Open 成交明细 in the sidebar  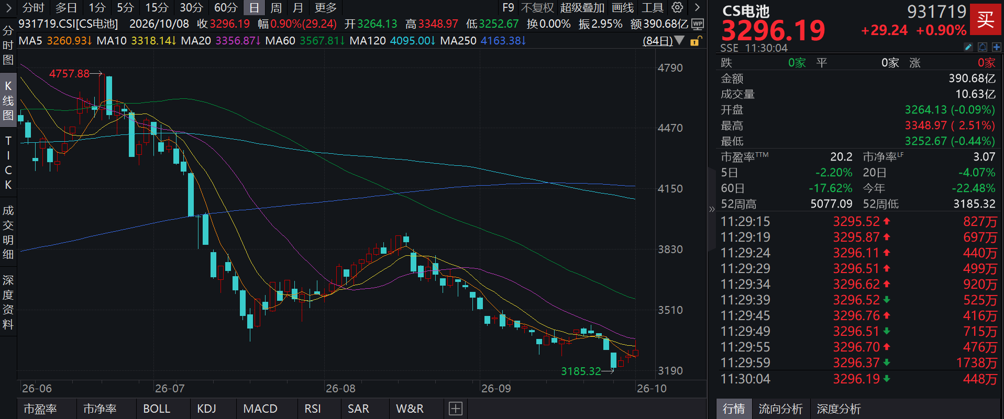(x=8, y=232)
